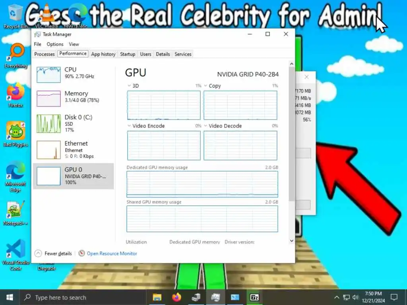This screenshot has height=305, width=407.
Task: Click Open Resource Monitor link
Action: point(112,253)
